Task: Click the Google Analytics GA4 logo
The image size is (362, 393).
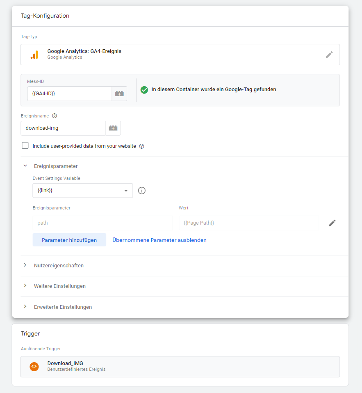Action: [x=34, y=54]
